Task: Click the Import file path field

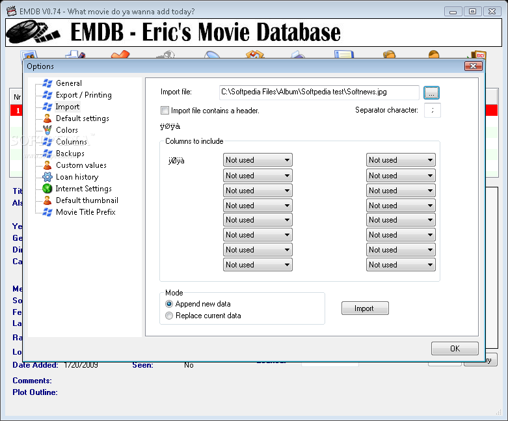Action: (319, 92)
